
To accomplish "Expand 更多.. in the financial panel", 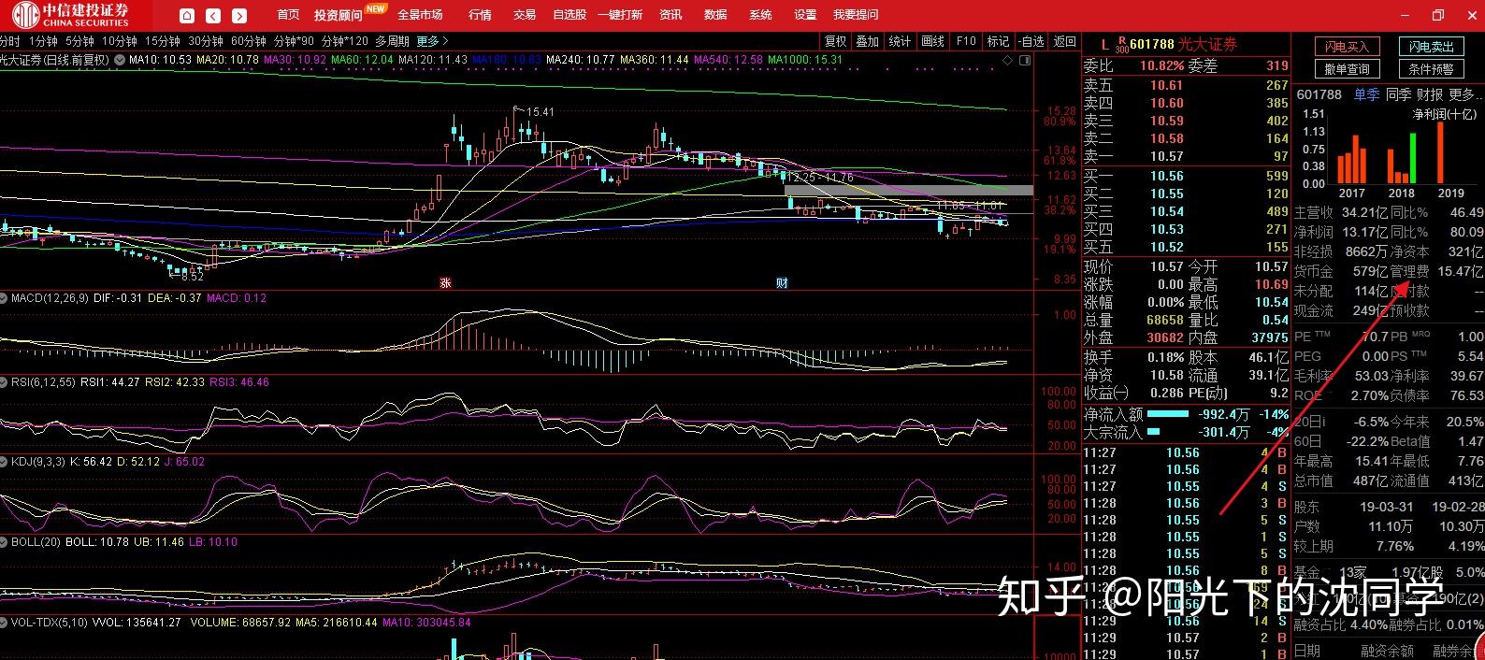I will [x=1464, y=94].
